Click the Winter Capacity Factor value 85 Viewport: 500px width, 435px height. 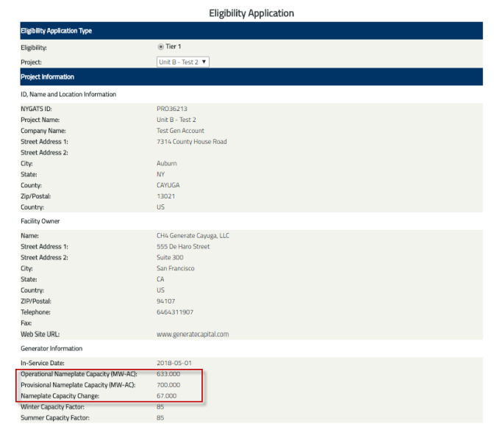[160, 407]
